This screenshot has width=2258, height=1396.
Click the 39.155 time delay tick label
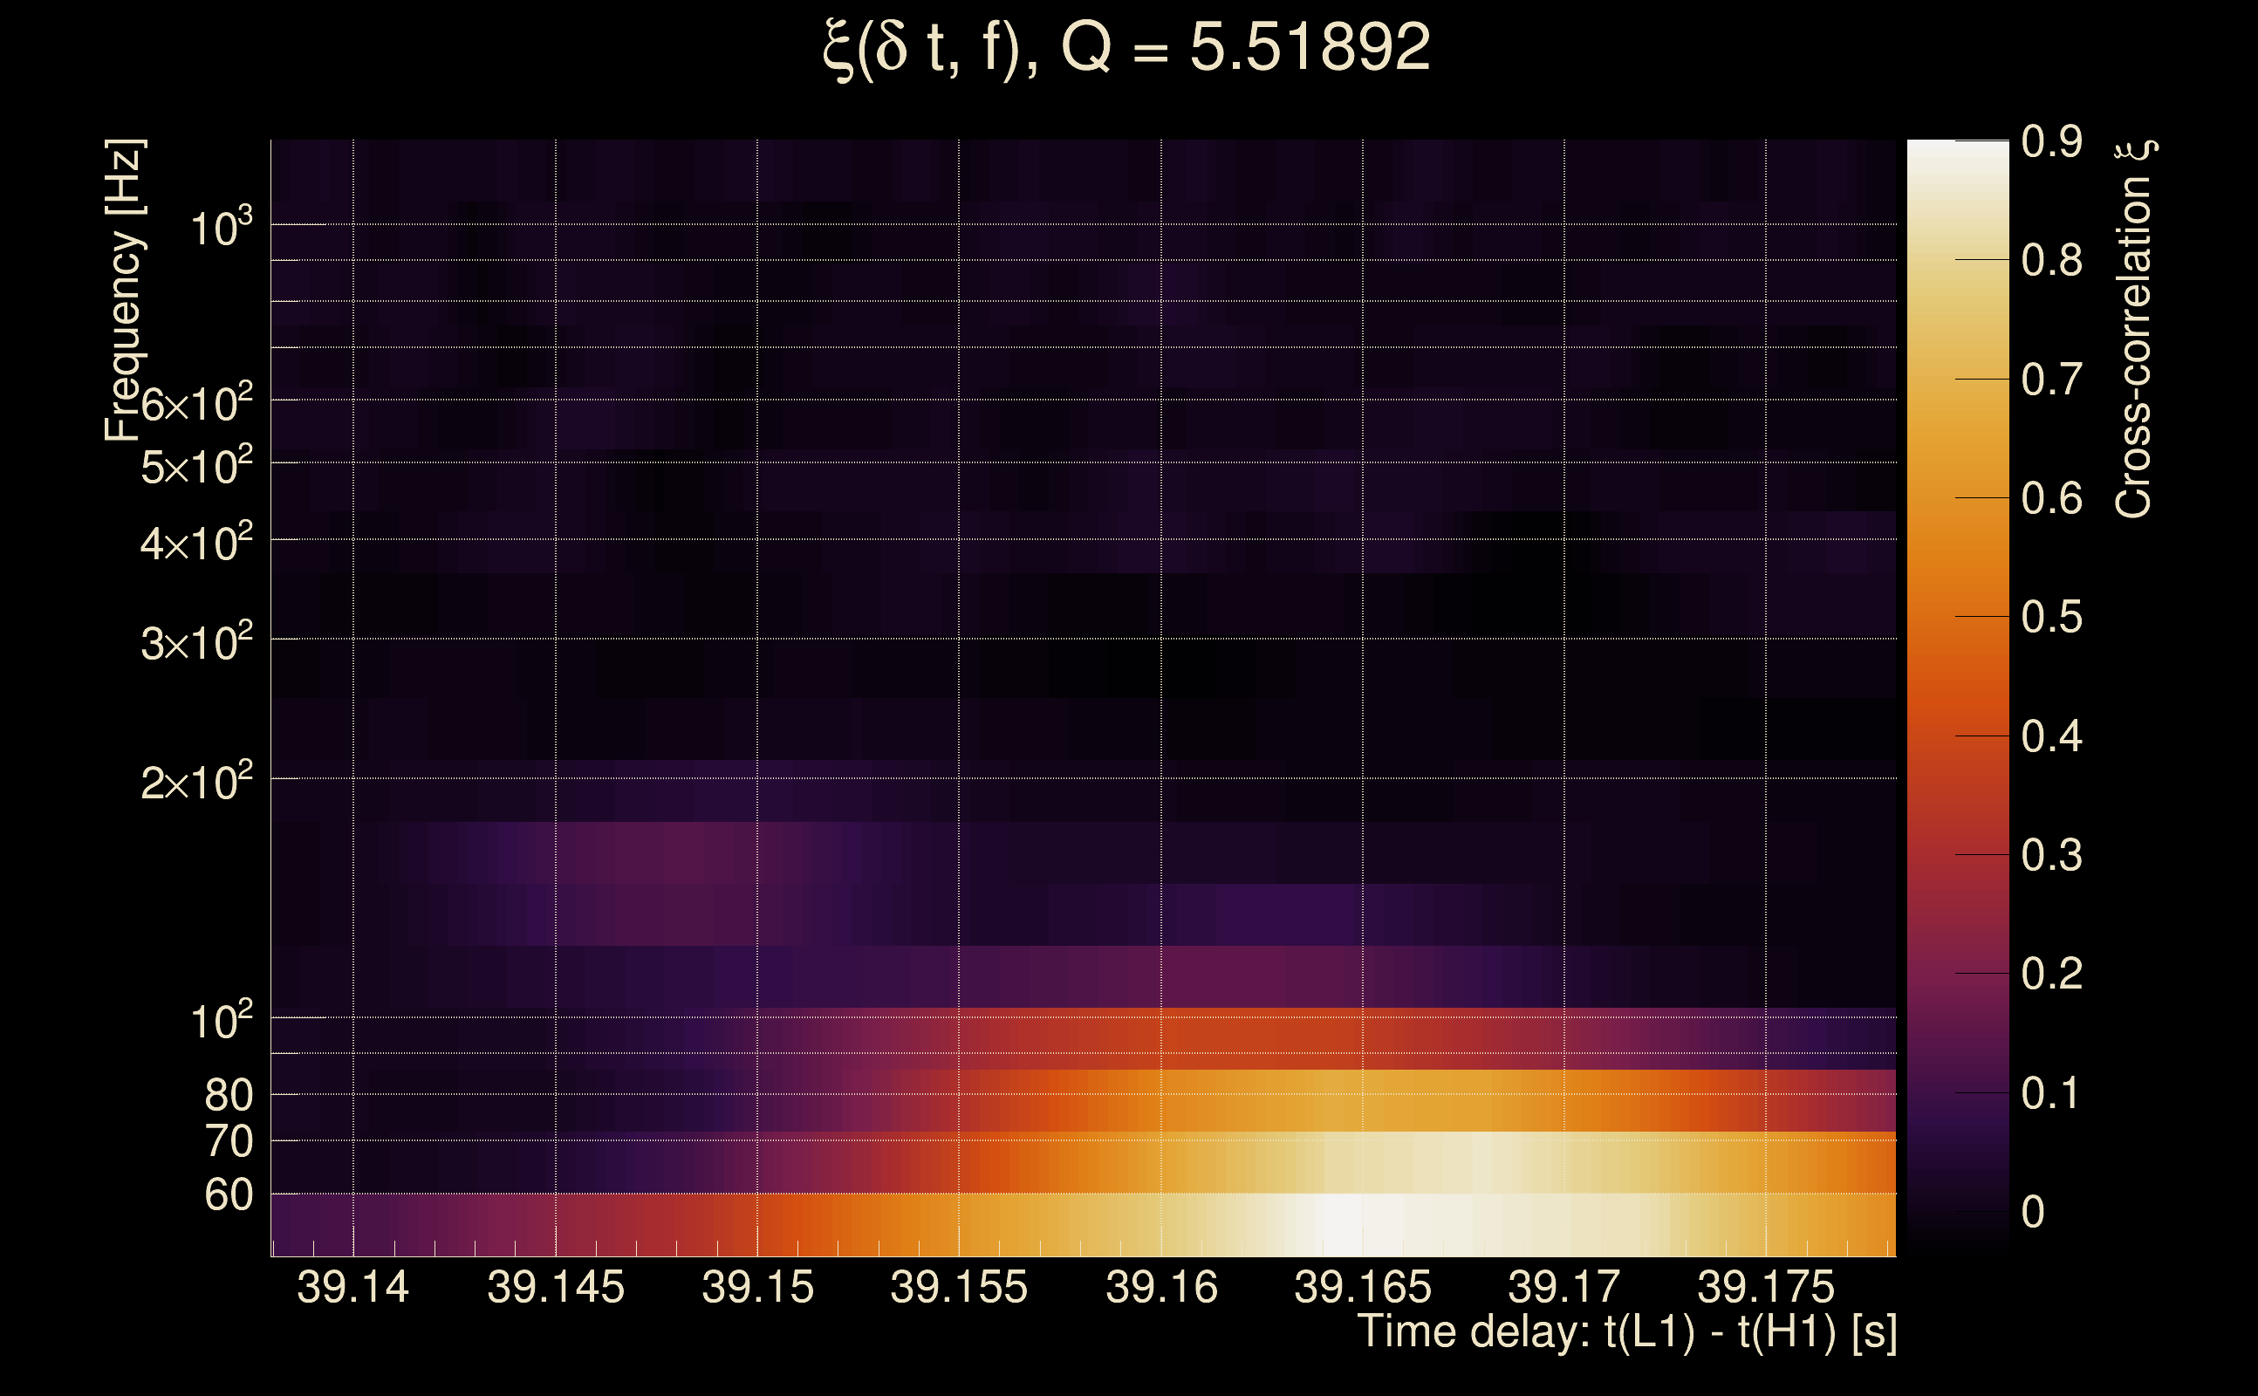(958, 1287)
